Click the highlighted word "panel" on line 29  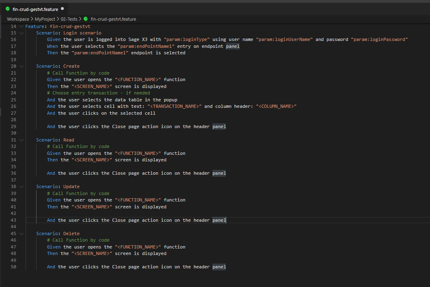tap(219, 126)
